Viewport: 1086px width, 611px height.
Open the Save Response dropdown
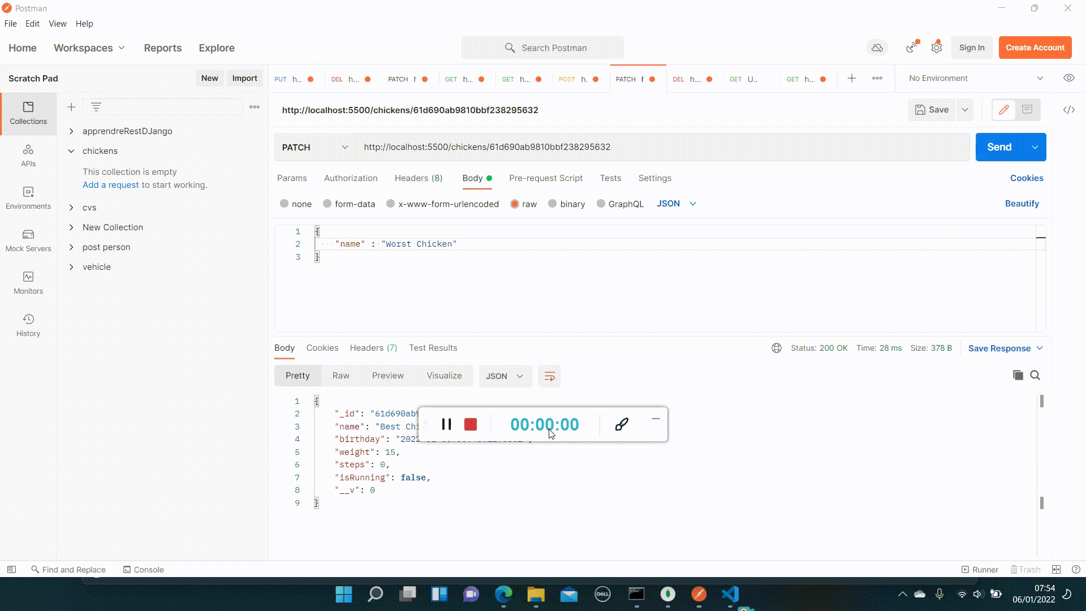click(x=1005, y=348)
